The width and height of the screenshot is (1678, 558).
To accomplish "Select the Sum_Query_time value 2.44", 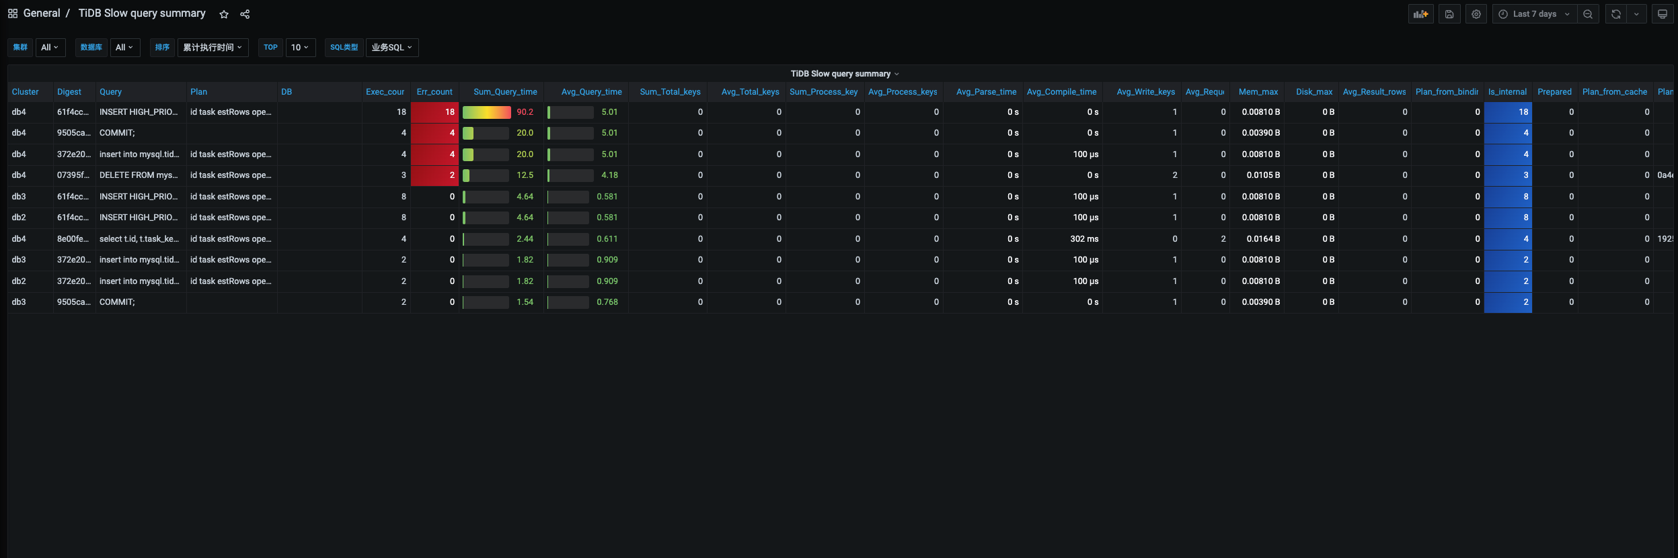I will (525, 239).
